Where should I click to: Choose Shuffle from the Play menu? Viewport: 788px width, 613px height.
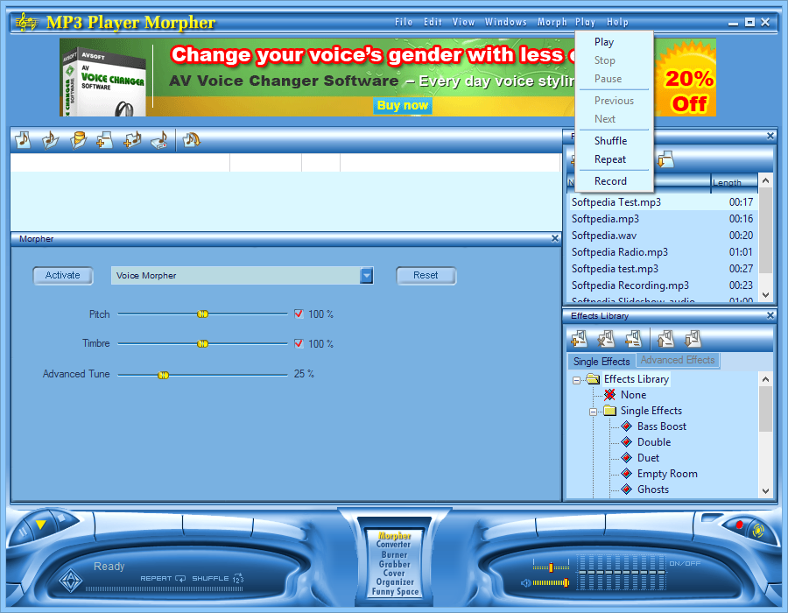[x=614, y=141]
